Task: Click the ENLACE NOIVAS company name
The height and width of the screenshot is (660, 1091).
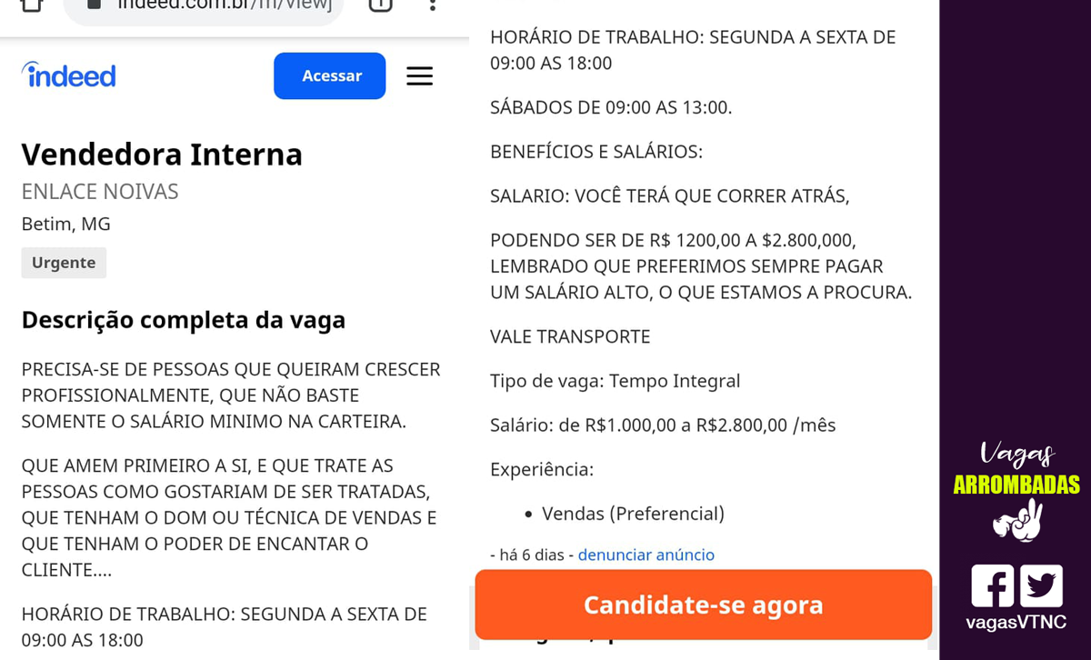Action: pyautogui.click(x=100, y=192)
